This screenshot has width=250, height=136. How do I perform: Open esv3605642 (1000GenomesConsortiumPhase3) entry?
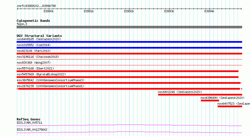51,80
